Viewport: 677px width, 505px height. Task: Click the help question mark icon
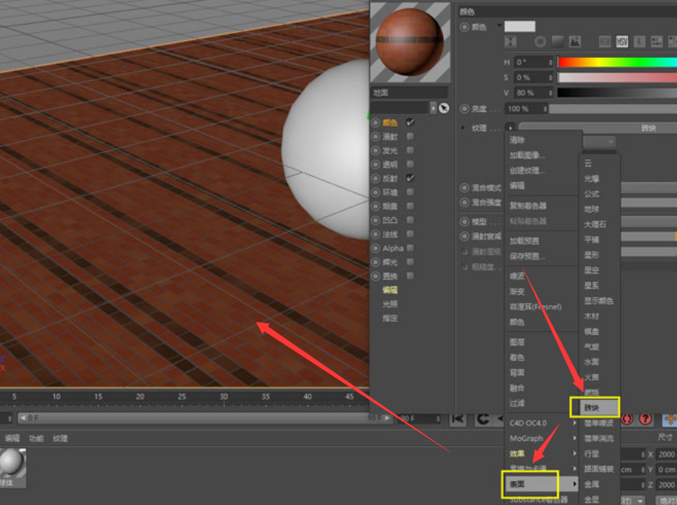644,417
